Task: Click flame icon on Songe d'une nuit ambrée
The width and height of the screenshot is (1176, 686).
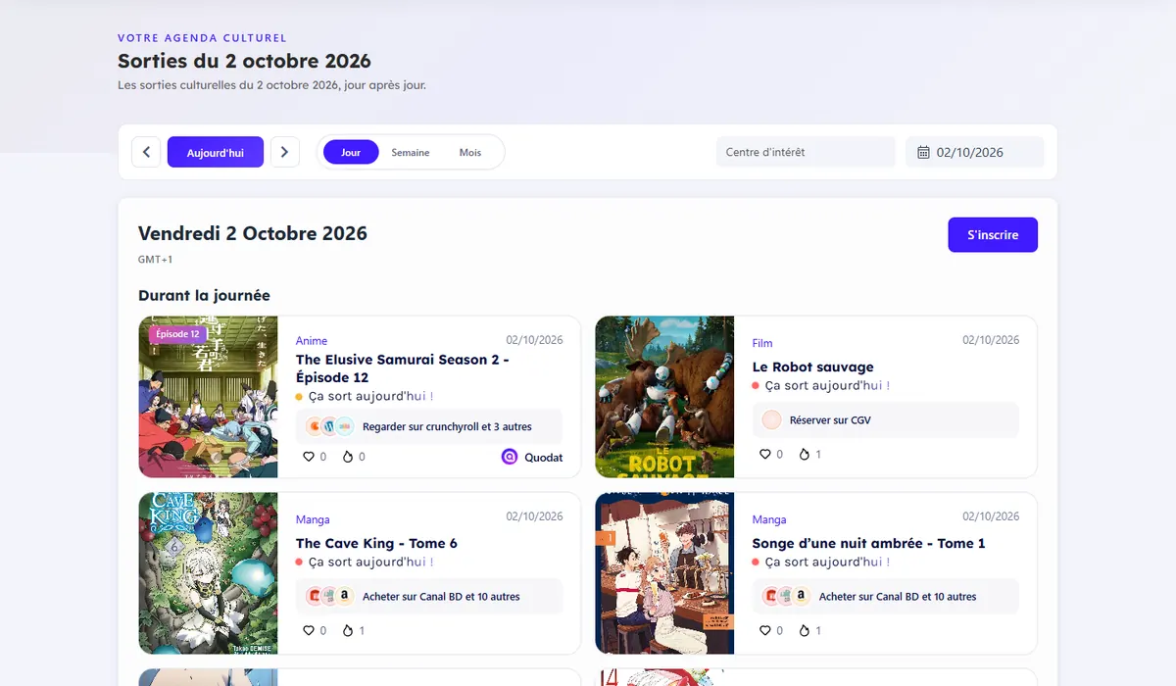Action: tap(804, 630)
